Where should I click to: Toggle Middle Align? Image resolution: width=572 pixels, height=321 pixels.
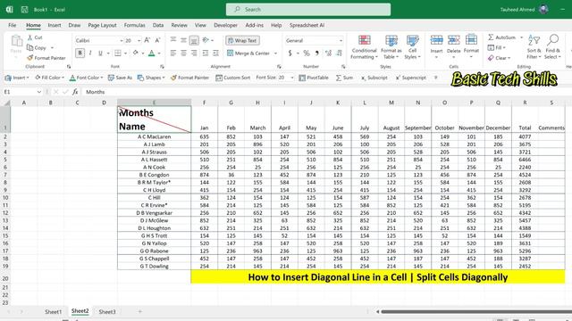click(183, 40)
